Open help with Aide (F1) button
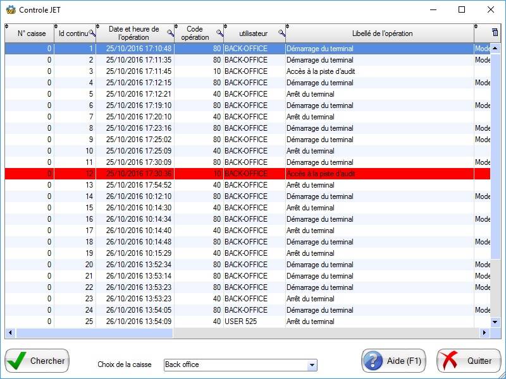This screenshot has width=506, height=379. [x=393, y=361]
